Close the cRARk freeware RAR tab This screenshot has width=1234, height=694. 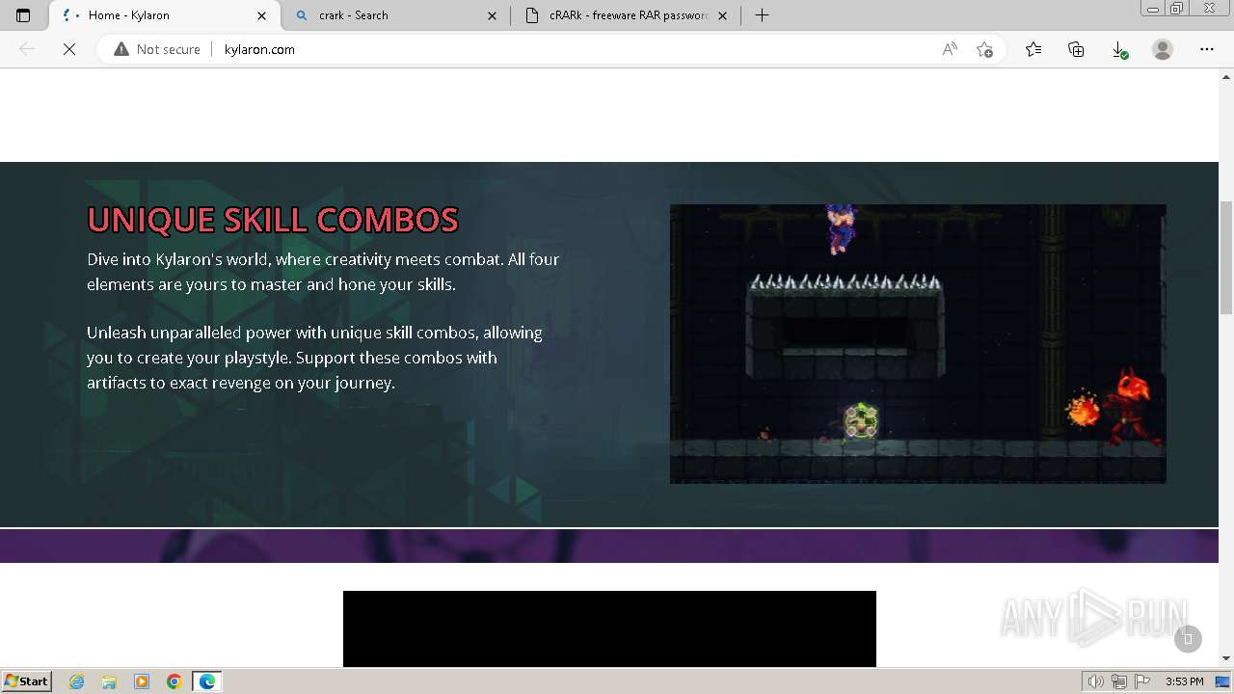click(x=722, y=15)
